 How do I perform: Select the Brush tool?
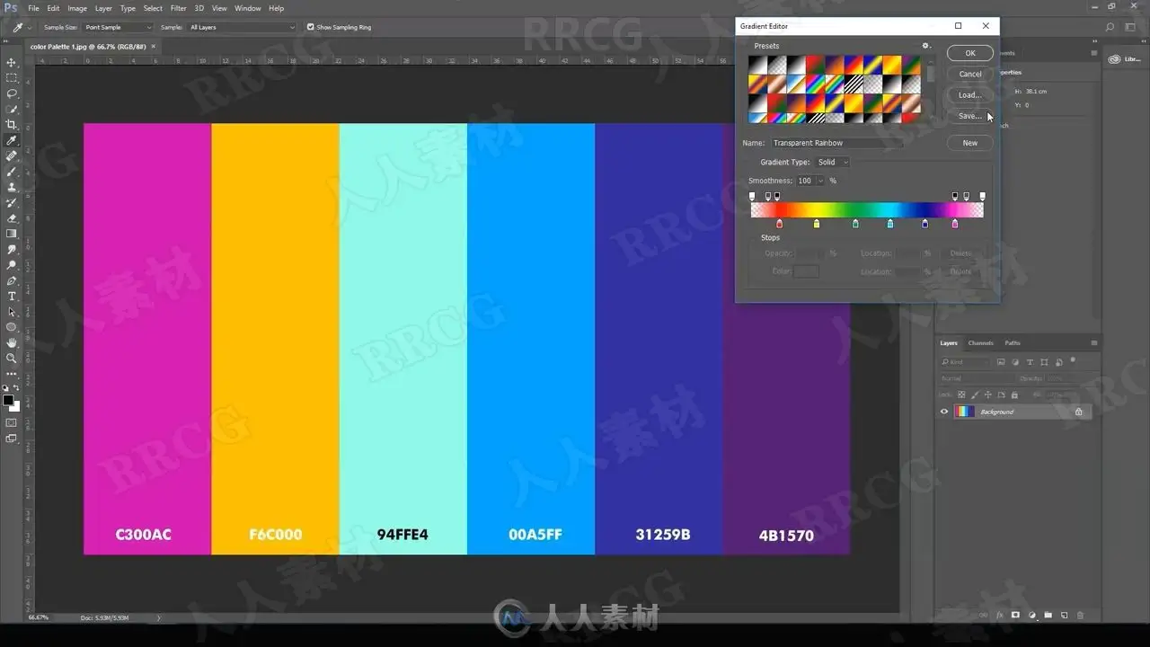click(12, 172)
